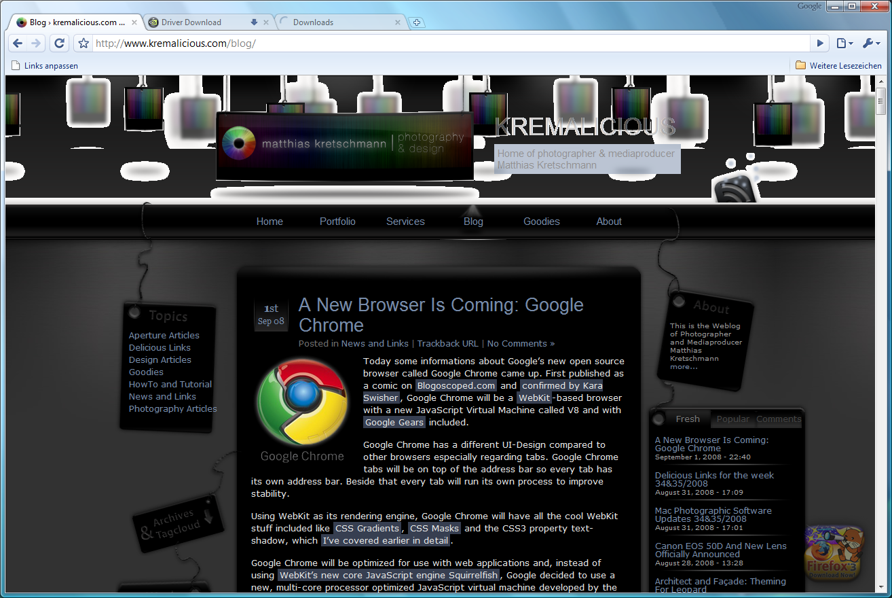Open Home in site navigation
892x598 pixels.
pyautogui.click(x=270, y=222)
